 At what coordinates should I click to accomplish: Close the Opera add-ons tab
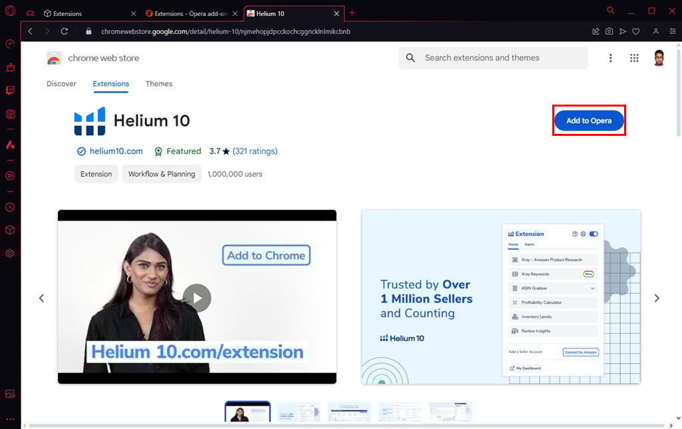[235, 13]
